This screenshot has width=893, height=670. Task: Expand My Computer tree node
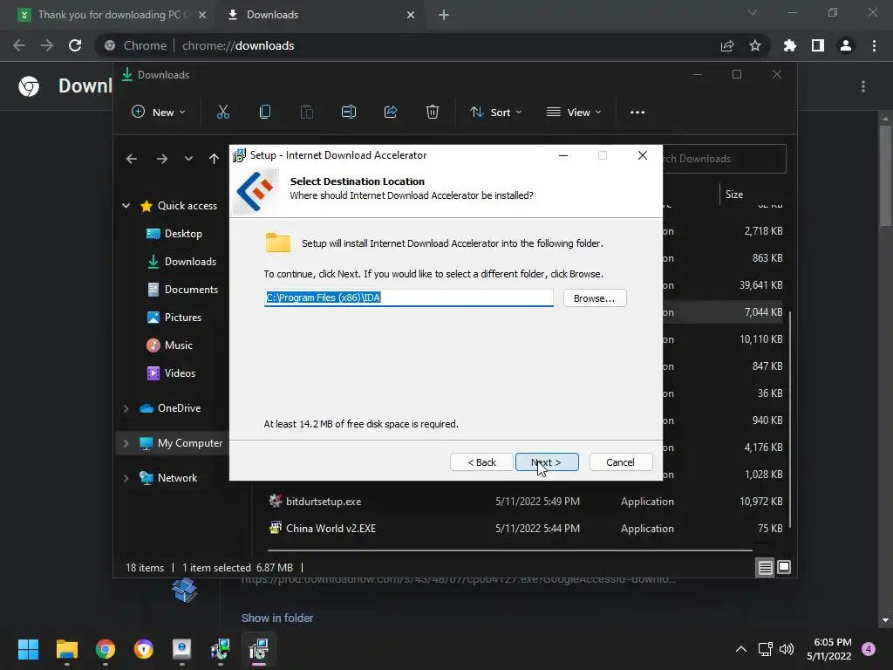click(126, 443)
